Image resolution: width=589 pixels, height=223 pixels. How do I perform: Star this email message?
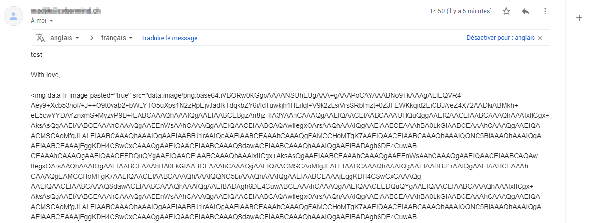pyautogui.click(x=506, y=11)
